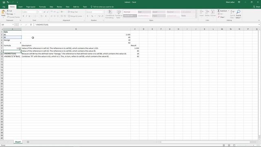Open the Font Color picker
This screenshot has height=147, width=261.
coord(46,16)
